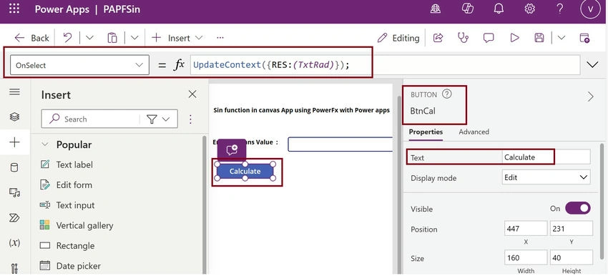The width and height of the screenshot is (608, 276).
Task: Open the Paste dropdown arrow
Action: point(134,38)
